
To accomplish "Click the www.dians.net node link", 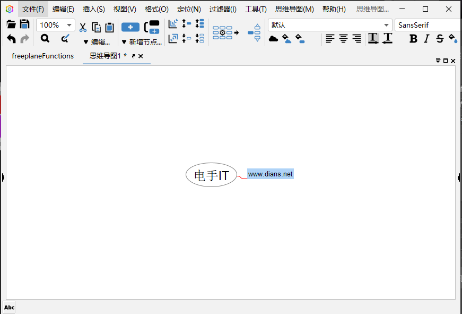I will (270, 174).
